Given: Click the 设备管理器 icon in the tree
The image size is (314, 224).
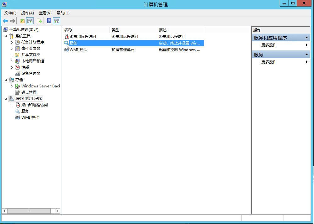Looking at the screenshot, I should [17, 74].
